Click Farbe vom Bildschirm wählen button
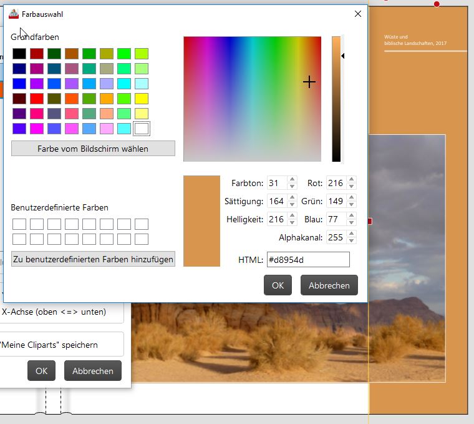Screen dimensions: 474x424 [93, 149]
